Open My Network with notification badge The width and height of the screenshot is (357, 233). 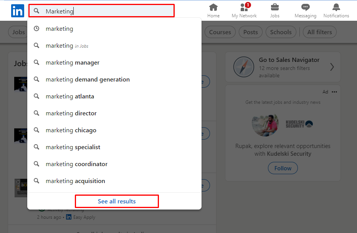click(244, 10)
